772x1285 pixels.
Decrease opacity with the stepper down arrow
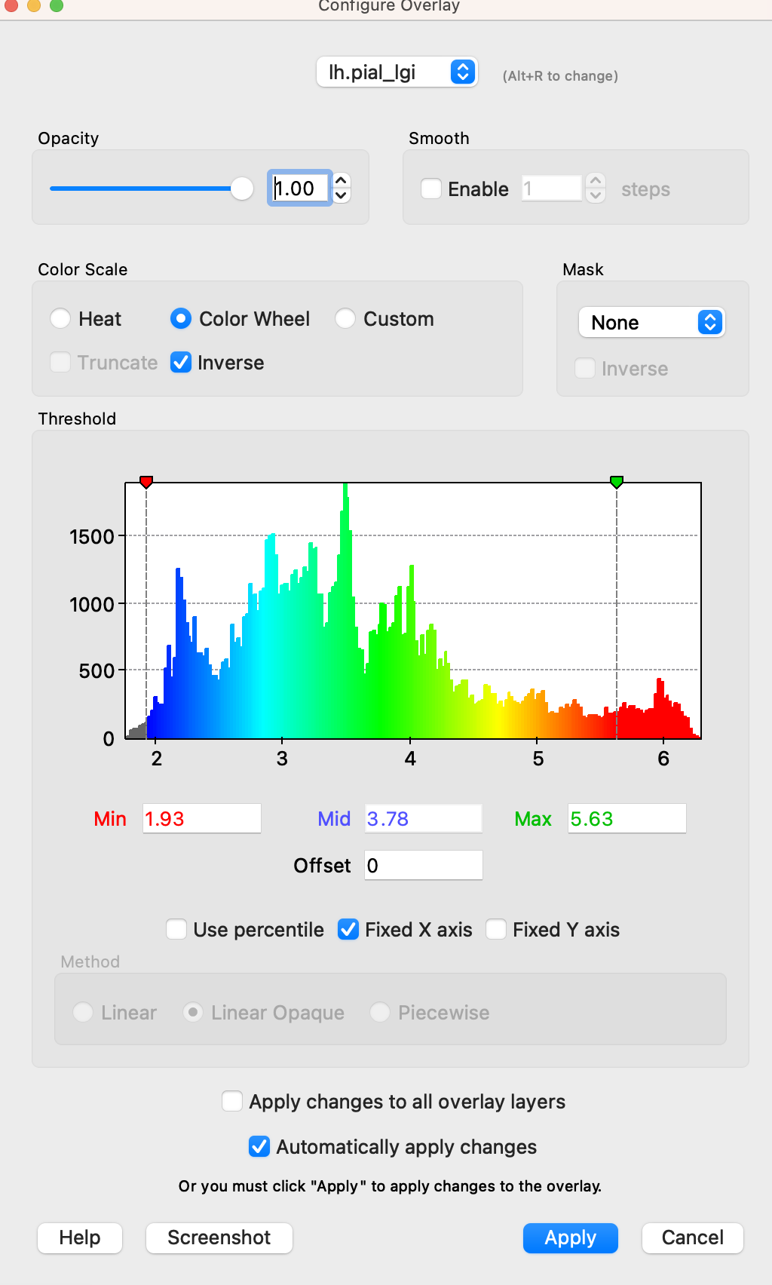click(x=342, y=196)
